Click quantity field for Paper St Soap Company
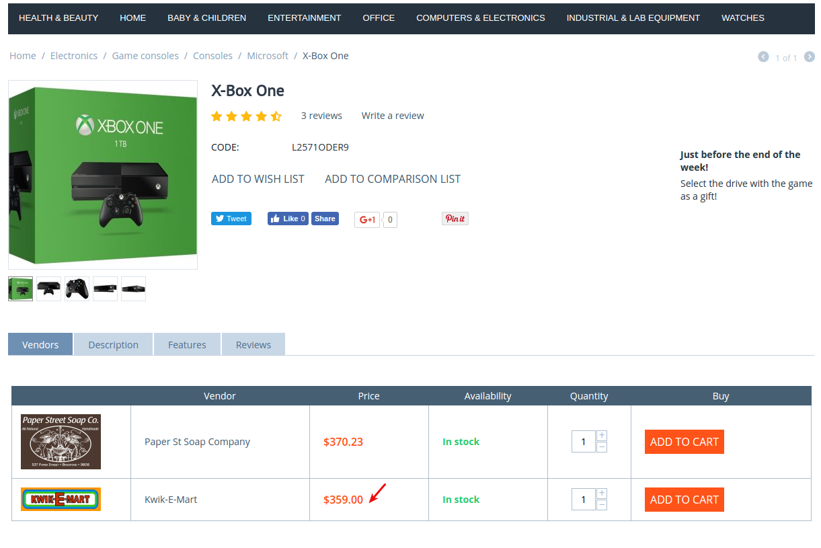This screenshot has width=821, height=548. point(583,442)
